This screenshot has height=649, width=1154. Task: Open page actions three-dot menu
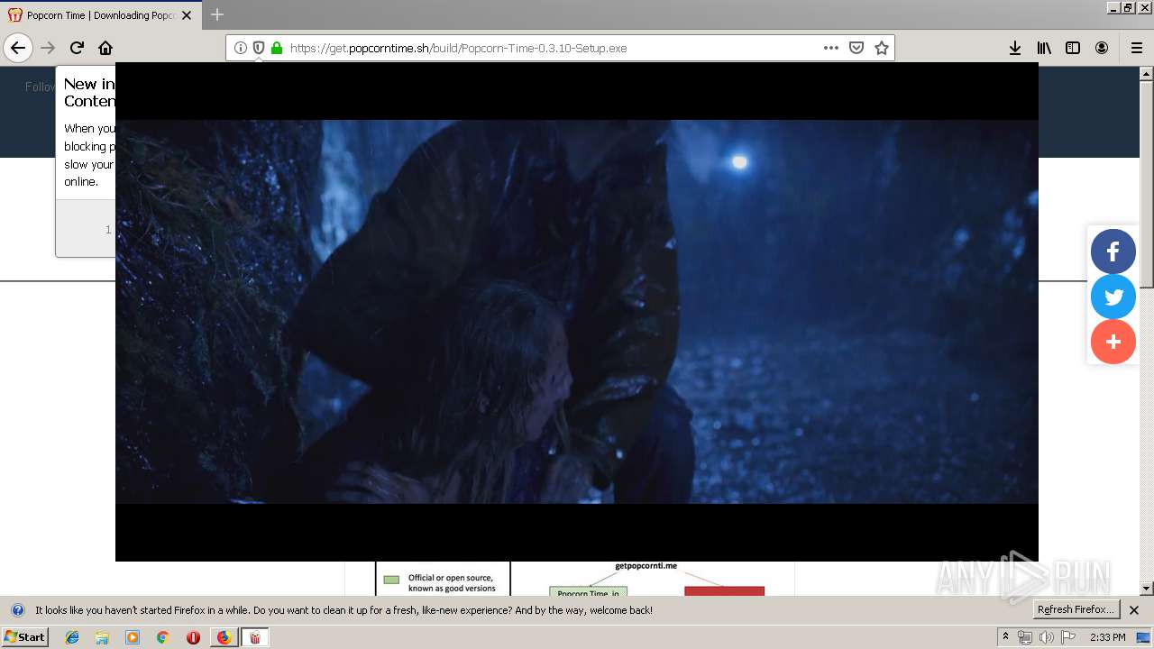point(831,48)
